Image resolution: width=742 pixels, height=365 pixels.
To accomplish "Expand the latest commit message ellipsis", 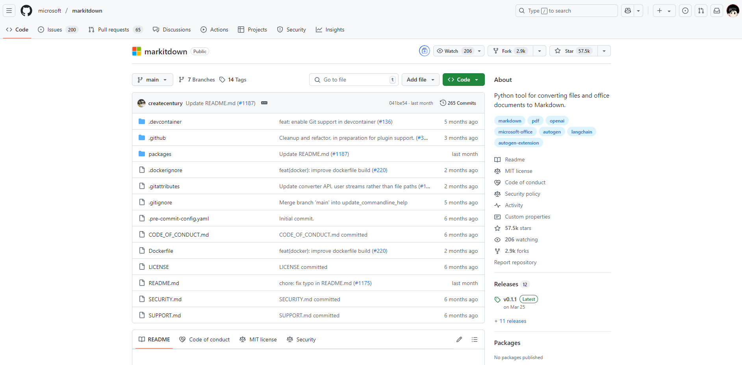I will [264, 103].
